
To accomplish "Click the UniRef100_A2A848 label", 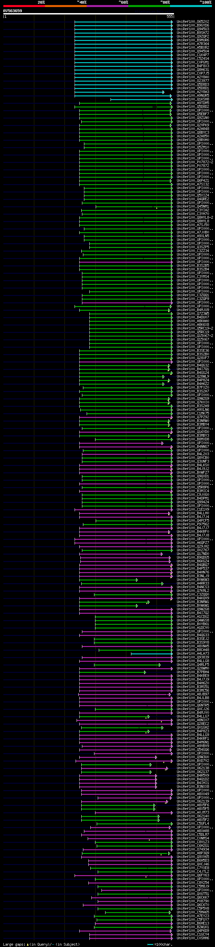I will 193,129.
